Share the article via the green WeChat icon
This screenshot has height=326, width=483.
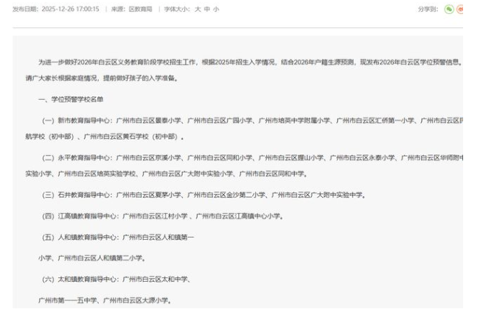point(449,9)
